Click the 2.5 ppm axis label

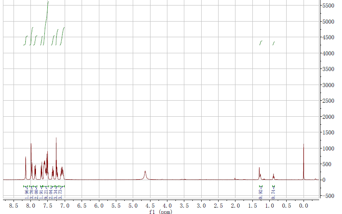coord(218,206)
